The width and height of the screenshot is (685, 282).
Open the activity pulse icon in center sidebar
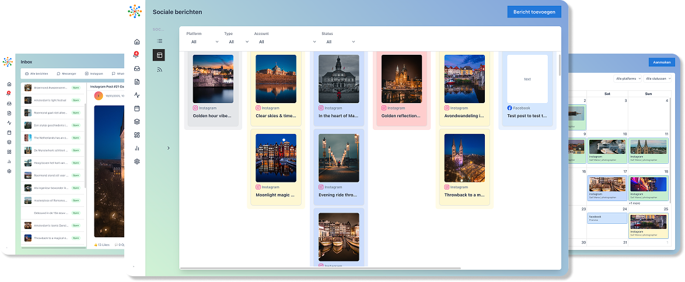click(x=137, y=95)
